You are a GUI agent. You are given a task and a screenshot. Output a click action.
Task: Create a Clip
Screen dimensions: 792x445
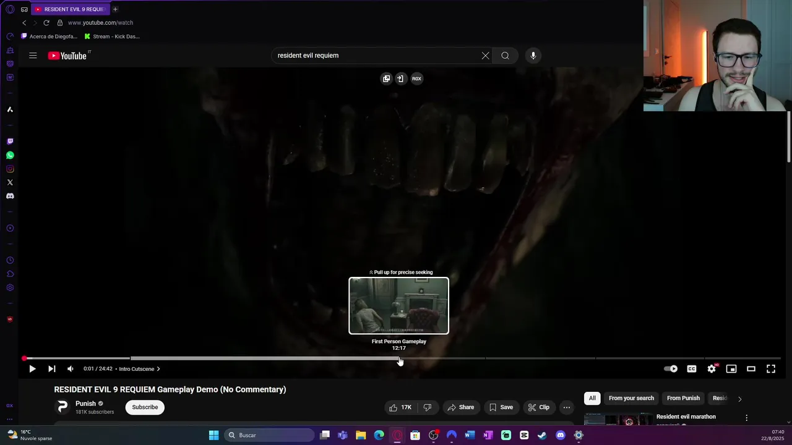coord(538,407)
